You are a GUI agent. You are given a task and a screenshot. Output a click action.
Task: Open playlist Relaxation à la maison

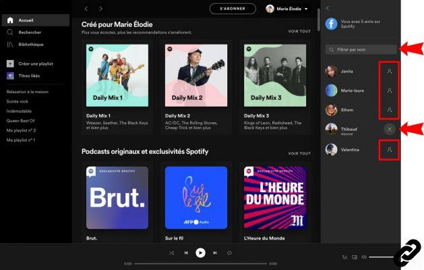[28, 92]
